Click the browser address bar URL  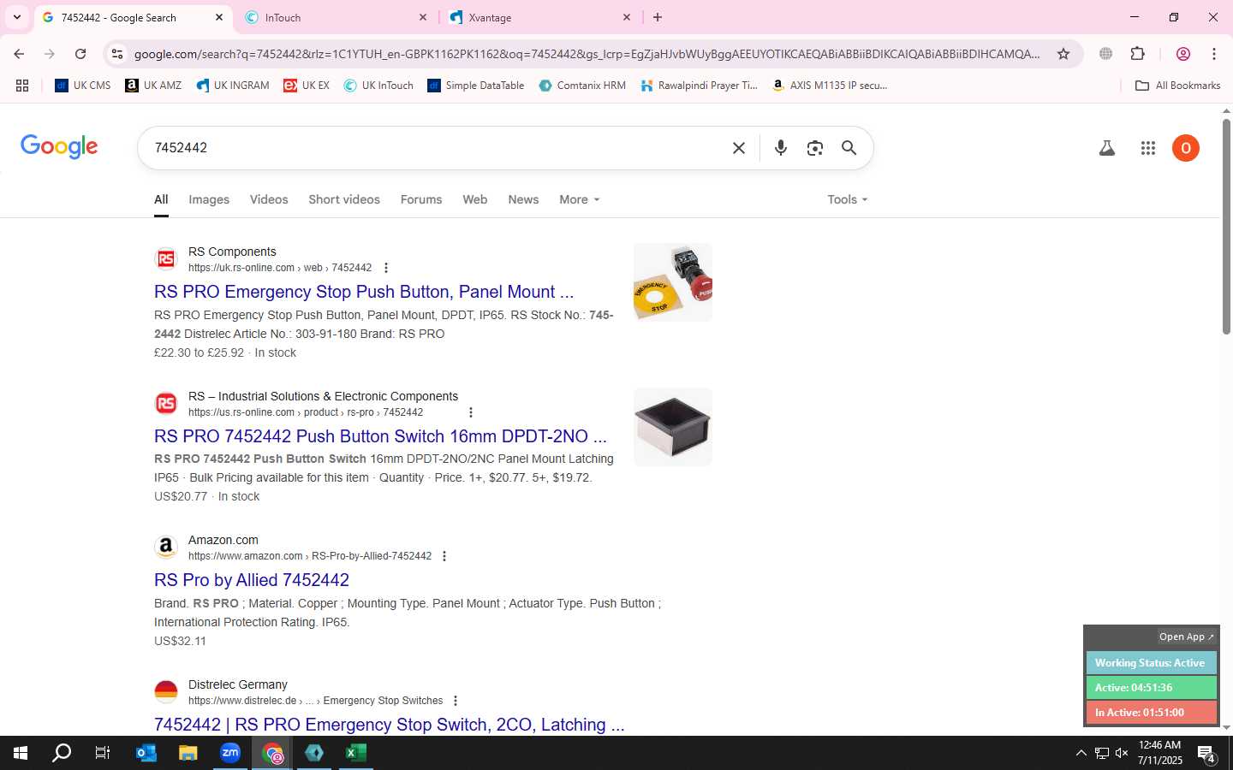[x=587, y=54]
